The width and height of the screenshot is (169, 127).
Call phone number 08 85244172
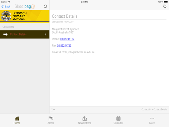[67, 39]
